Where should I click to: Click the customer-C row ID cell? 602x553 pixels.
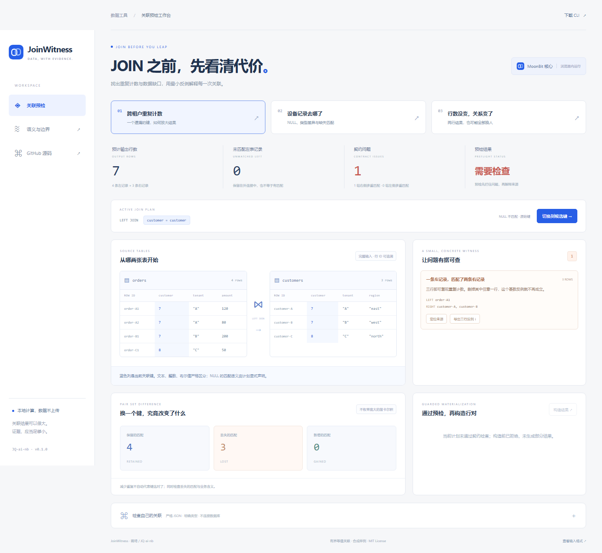click(288, 336)
